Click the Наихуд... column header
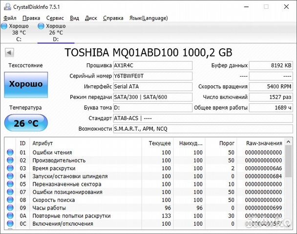Screen dimensions: 297x234 pyautogui.click(x=189, y=143)
